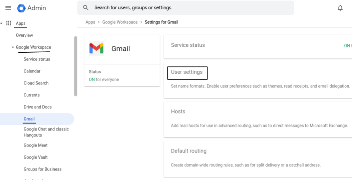Click the Gmail envelope logo
Viewport: 352px width, 180px height.
pyautogui.click(x=96, y=48)
